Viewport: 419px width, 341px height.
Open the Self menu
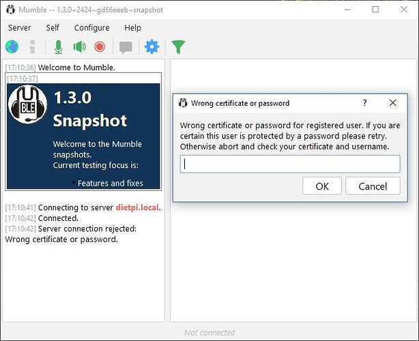(x=53, y=27)
